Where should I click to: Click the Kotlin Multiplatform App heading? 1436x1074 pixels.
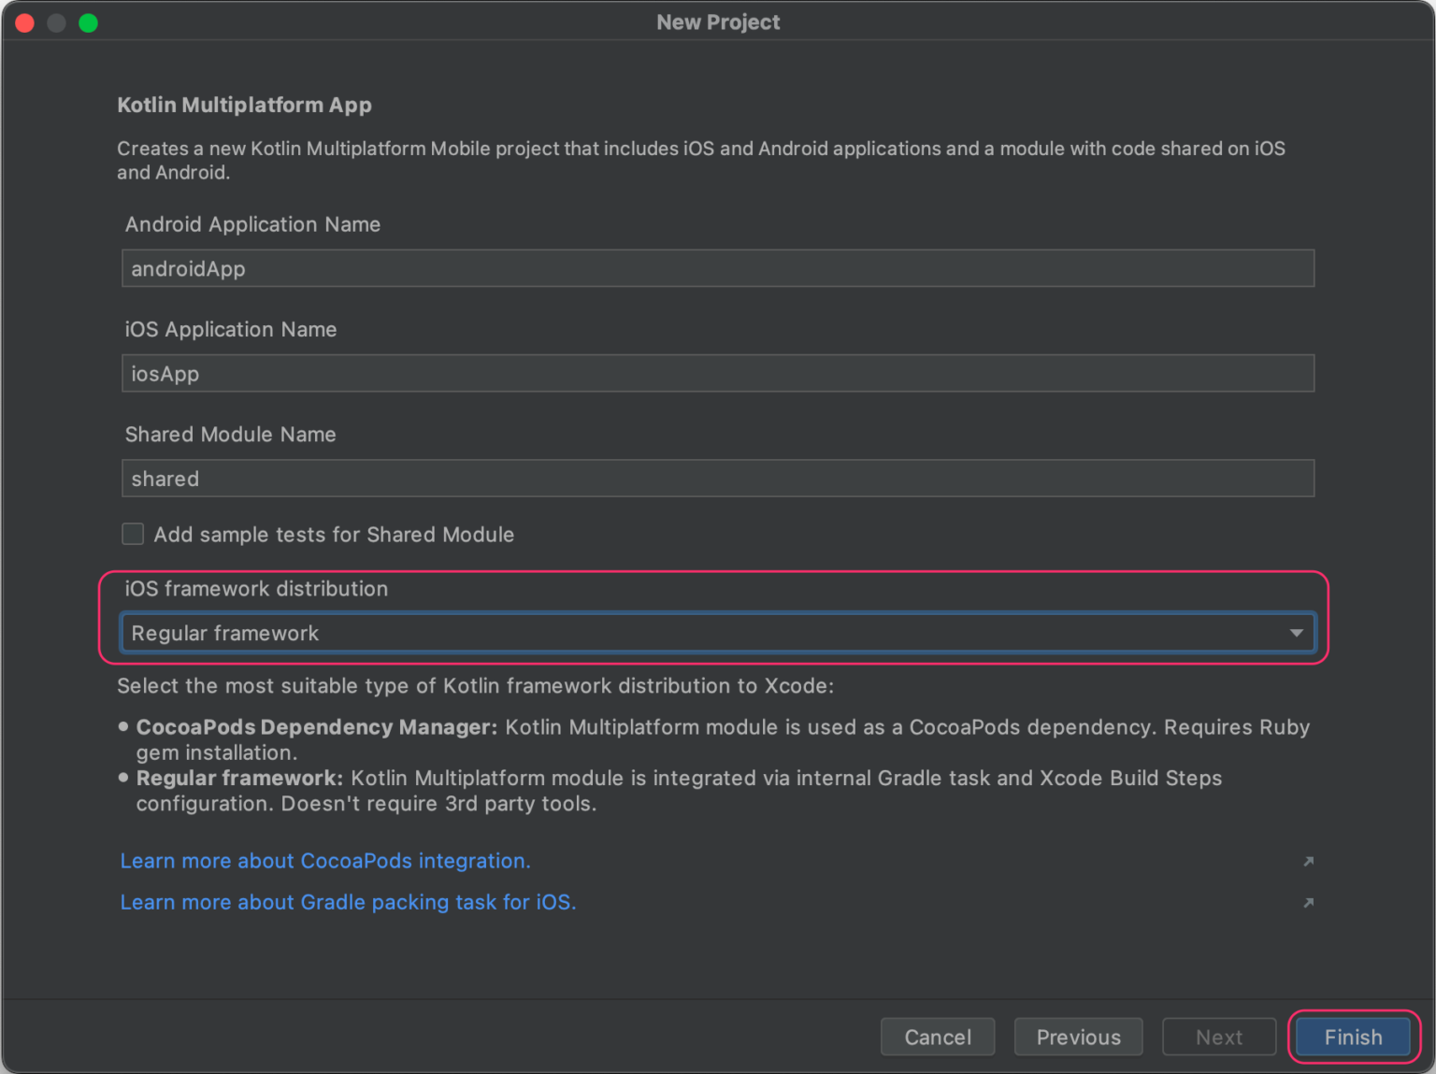244,105
